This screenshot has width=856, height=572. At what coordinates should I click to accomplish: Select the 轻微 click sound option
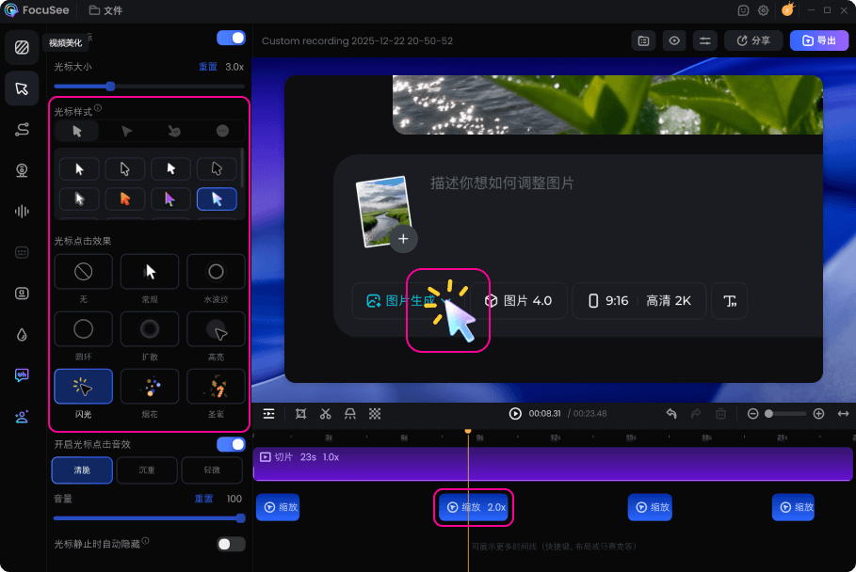coord(212,470)
